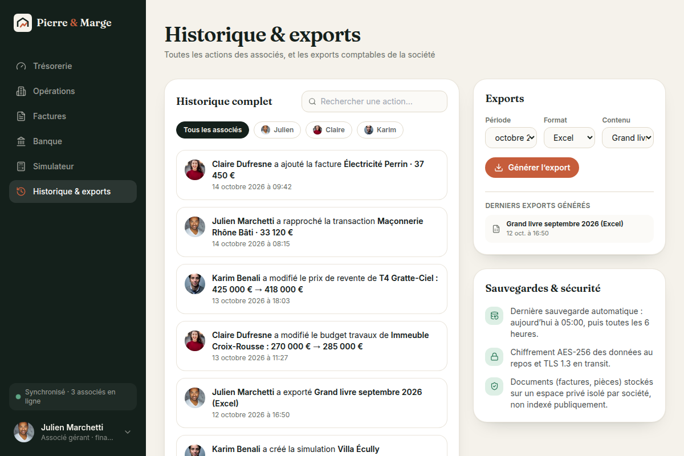The width and height of the screenshot is (684, 456).
Task: Click the Chiffrement AES-256 text
Action: click(581, 358)
